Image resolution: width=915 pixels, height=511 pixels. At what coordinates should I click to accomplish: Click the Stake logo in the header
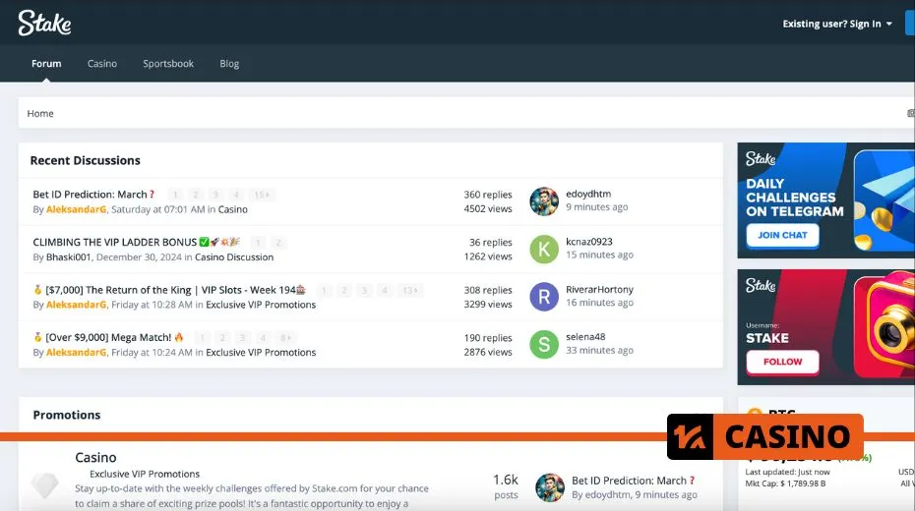[x=44, y=24]
